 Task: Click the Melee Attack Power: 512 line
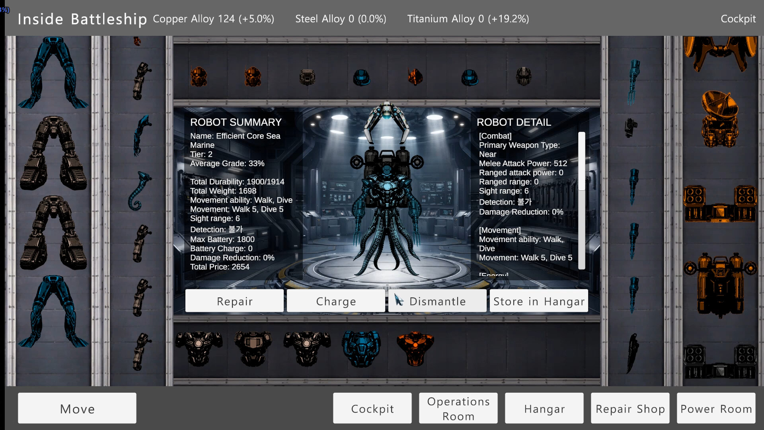[523, 163]
